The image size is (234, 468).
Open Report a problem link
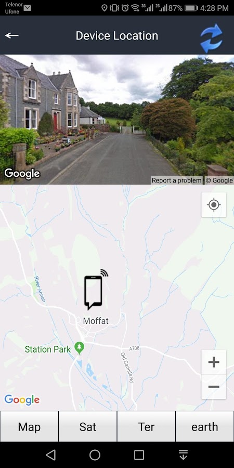[x=177, y=180]
